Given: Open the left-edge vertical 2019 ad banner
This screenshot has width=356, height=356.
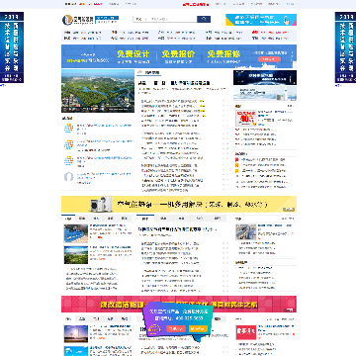Looking at the screenshot, I should tap(12, 47).
